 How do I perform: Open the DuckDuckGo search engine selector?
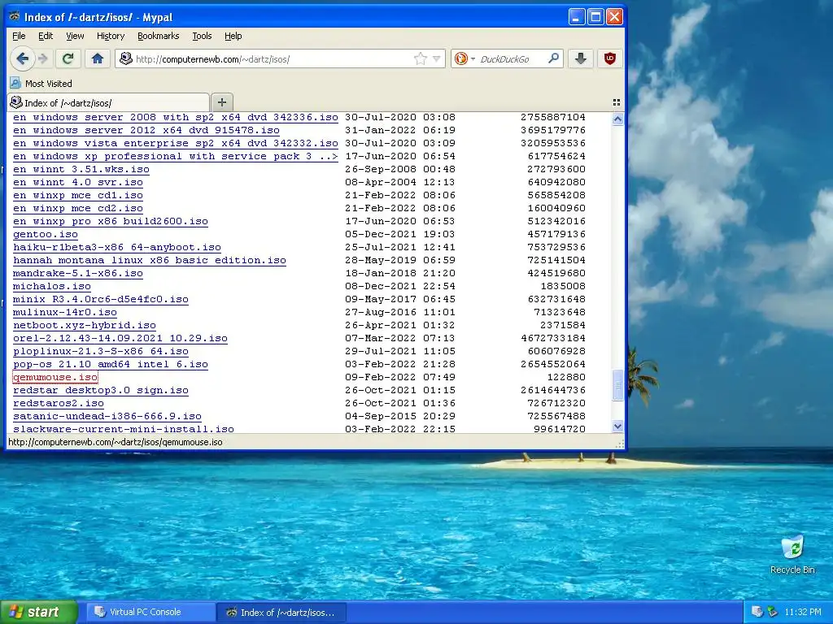tap(464, 58)
